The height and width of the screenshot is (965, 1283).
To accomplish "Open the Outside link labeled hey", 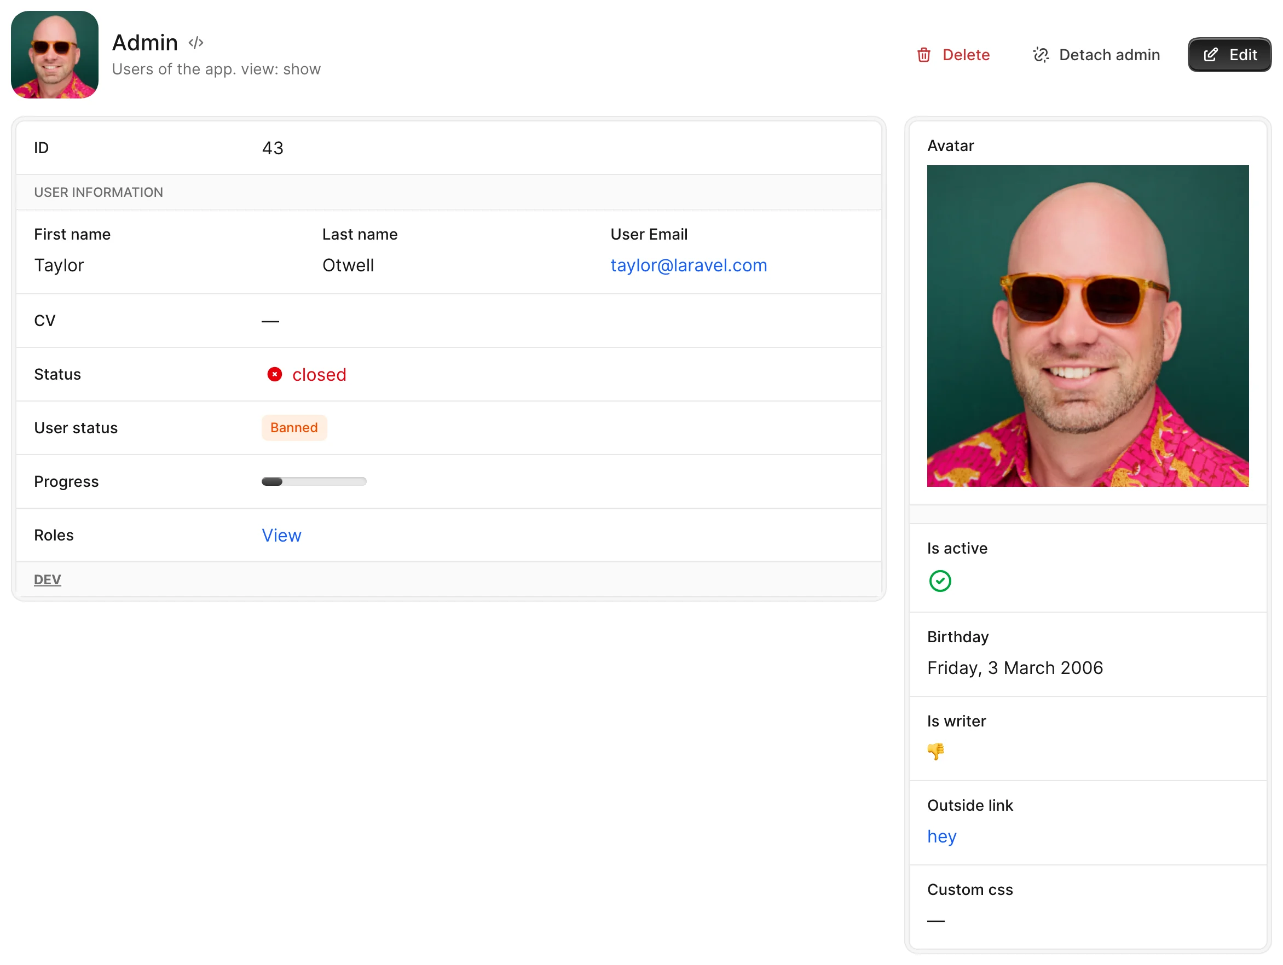I will pos(941,836).
